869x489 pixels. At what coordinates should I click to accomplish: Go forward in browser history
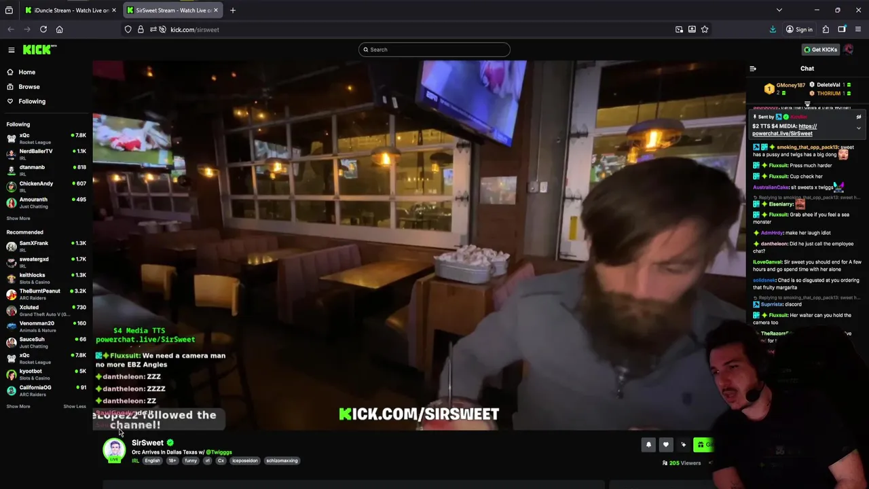(x=27, y=29)
